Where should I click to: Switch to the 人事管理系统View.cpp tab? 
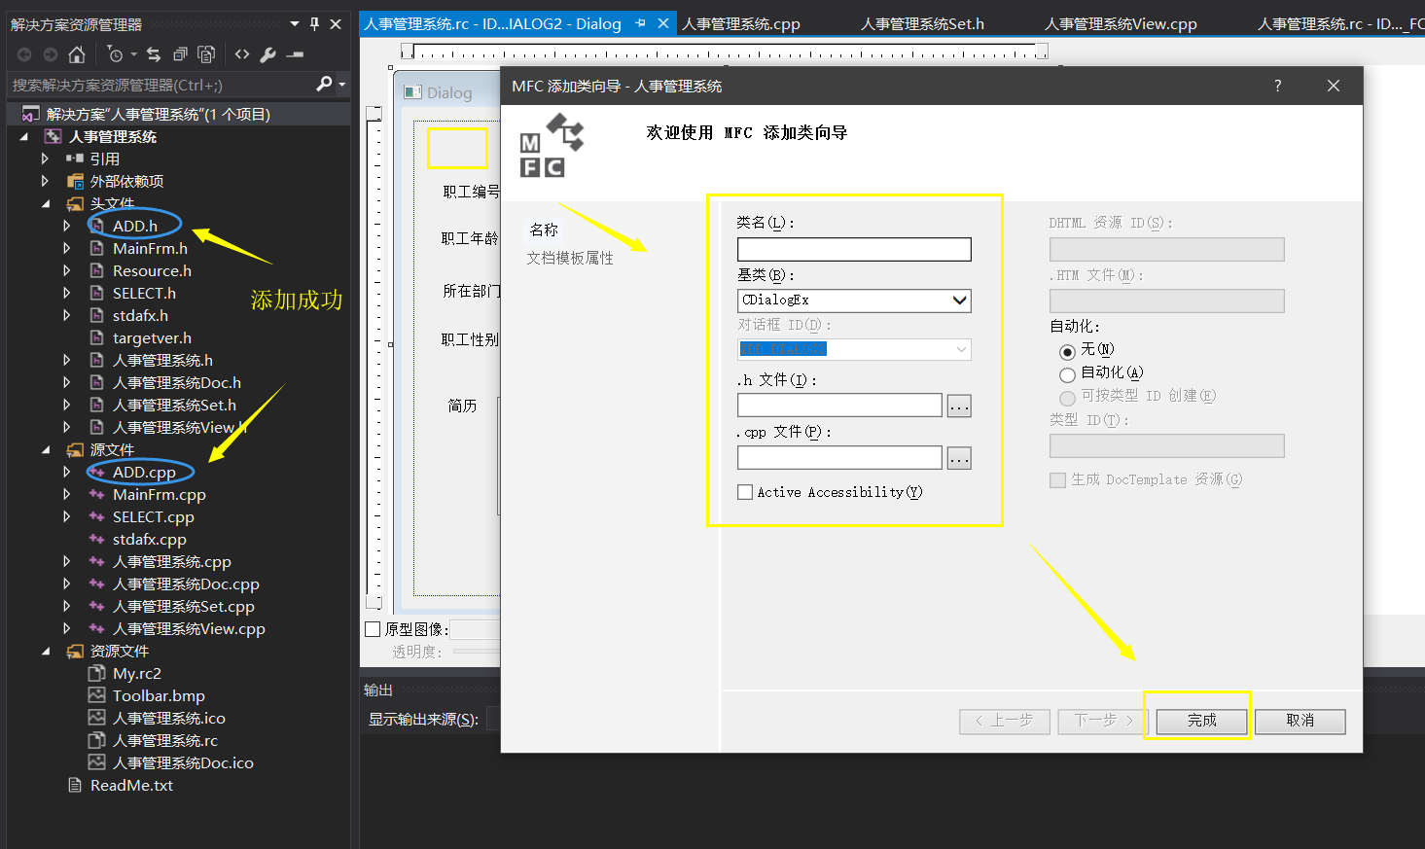pos(1121,23)
